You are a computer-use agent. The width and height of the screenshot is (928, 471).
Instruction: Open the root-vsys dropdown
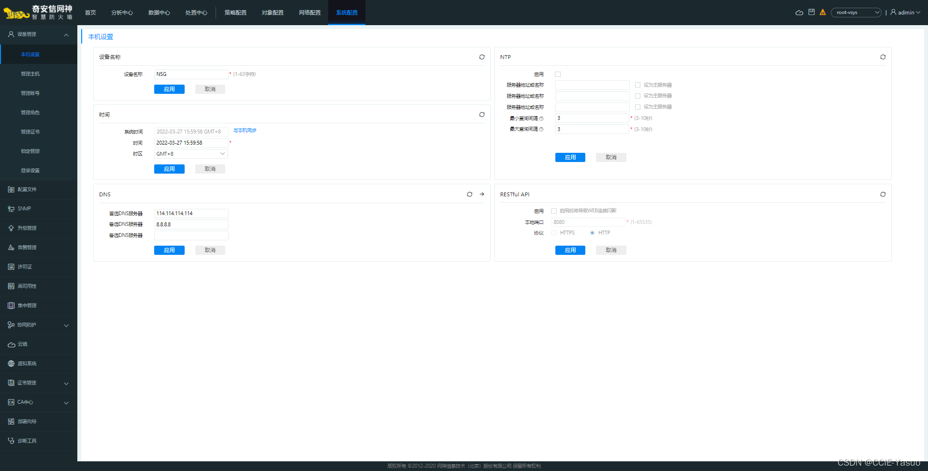(856, 13)
